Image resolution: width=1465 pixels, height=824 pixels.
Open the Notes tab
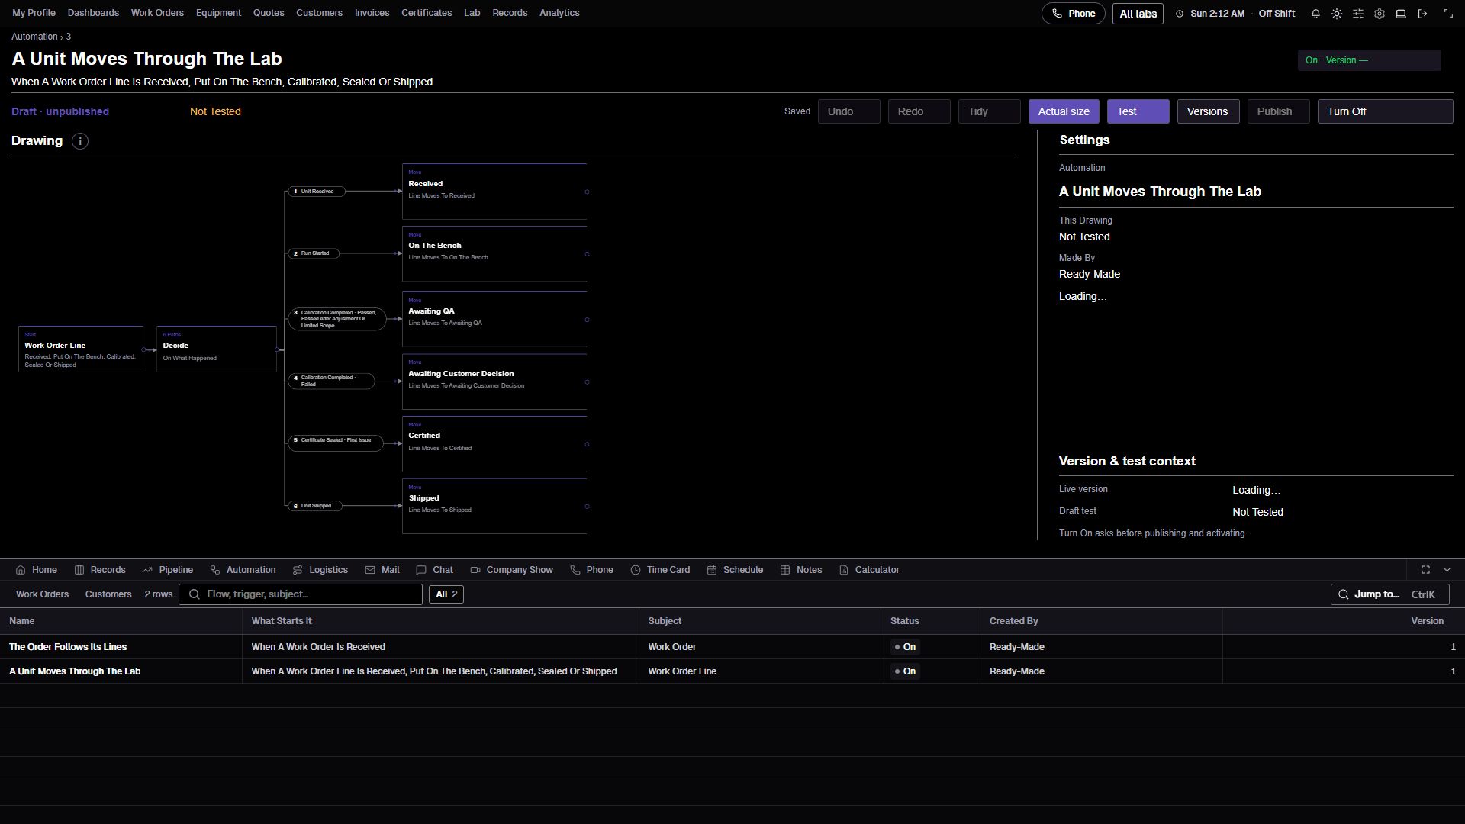pyautogui.click(x=801, y=570)
